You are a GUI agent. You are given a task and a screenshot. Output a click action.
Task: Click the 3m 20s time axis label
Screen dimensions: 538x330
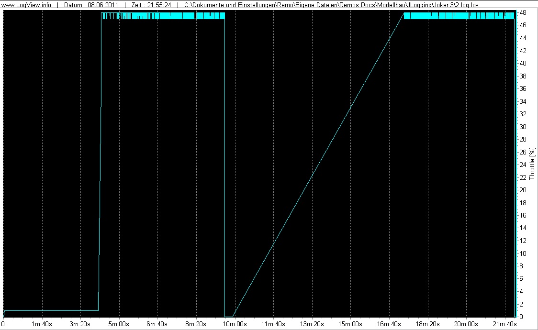[x=80, y=324]
